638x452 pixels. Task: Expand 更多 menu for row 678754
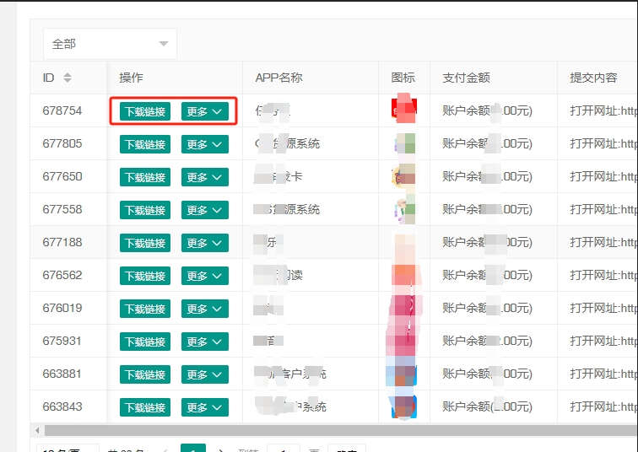point(204,111)
